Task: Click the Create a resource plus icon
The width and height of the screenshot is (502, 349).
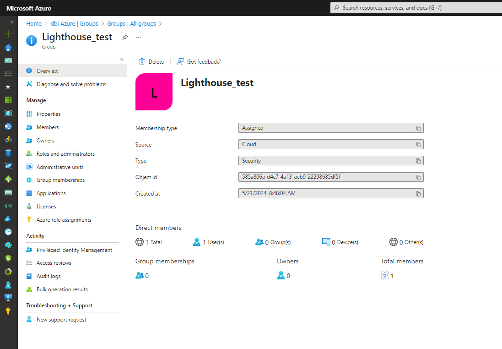Action: [x=8, y=34]
